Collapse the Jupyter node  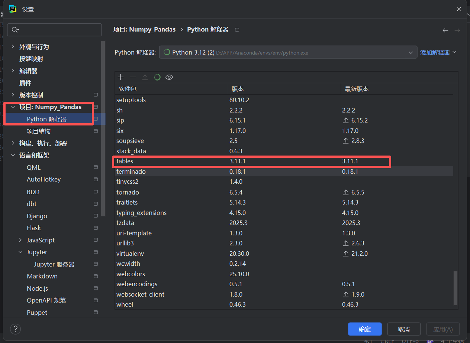point(20,252)
